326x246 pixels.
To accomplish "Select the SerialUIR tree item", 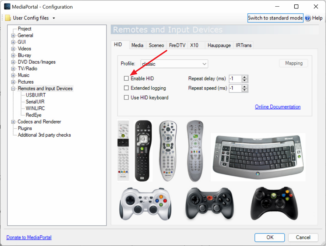I will click(x=35, y=102).
